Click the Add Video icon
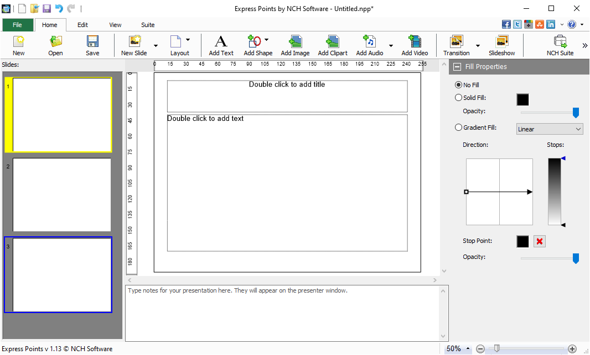This screenshot has width=590, height=355. 415,42
